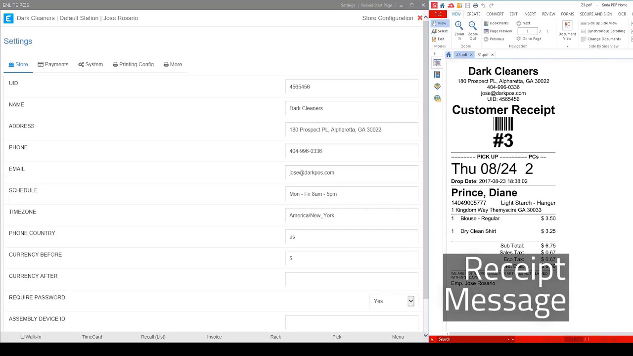The height and width of the screenshot is (356, 633).
Task: Open the More settings tab
Action: click(x=173, y=64)
